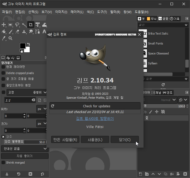The height and width of the screenshot is (178, 190).
Task: Click the 1:1 aspect ratio field
Action: pyautogui.click(x=18, y=100)
